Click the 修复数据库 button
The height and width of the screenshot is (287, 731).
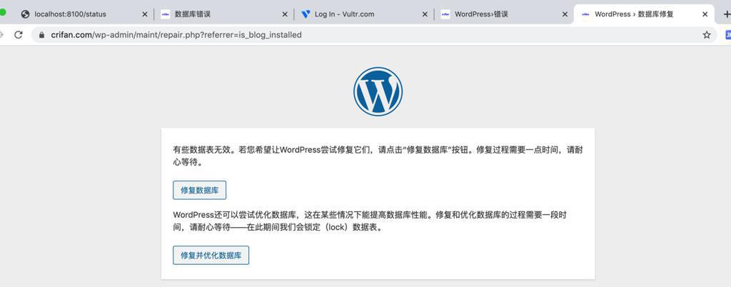[x=200, y=190]
